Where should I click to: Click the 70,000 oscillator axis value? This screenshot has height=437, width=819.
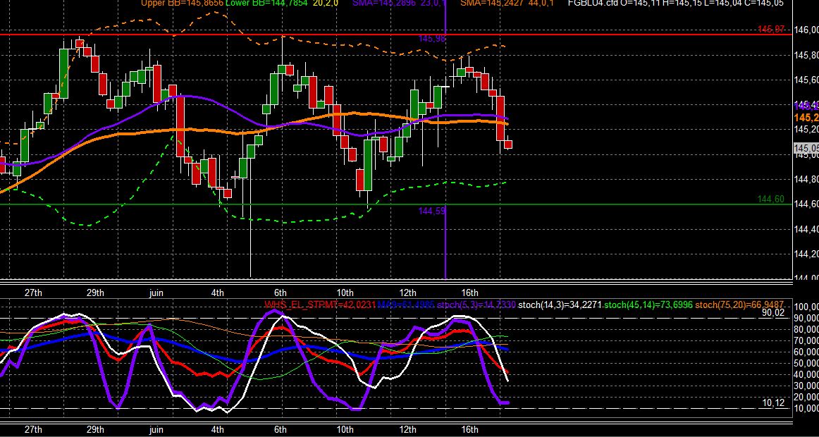pos(806,340)
